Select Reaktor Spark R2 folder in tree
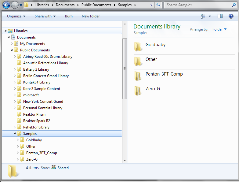This screenshot has width=239, height=182. pos(37,121)
